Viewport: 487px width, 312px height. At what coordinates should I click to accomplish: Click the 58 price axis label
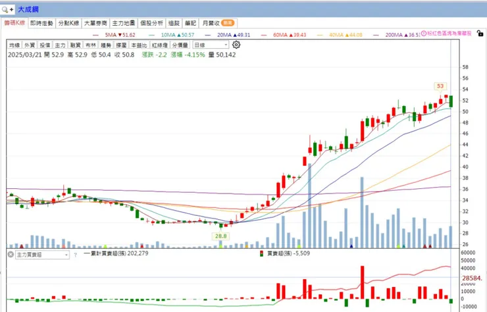tap(465, 67)
